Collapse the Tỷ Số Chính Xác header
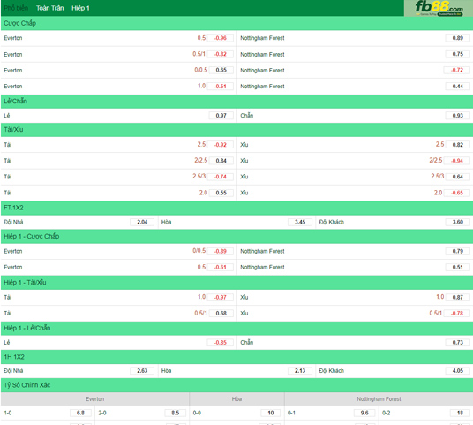This screenshot has width=473, height=425. [236, 385]
